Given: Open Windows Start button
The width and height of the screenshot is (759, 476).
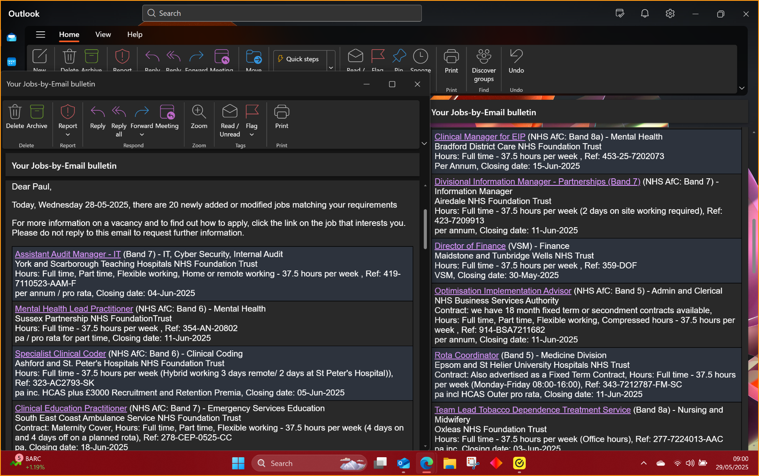Looking at the screenshot, I should [238, 463].
